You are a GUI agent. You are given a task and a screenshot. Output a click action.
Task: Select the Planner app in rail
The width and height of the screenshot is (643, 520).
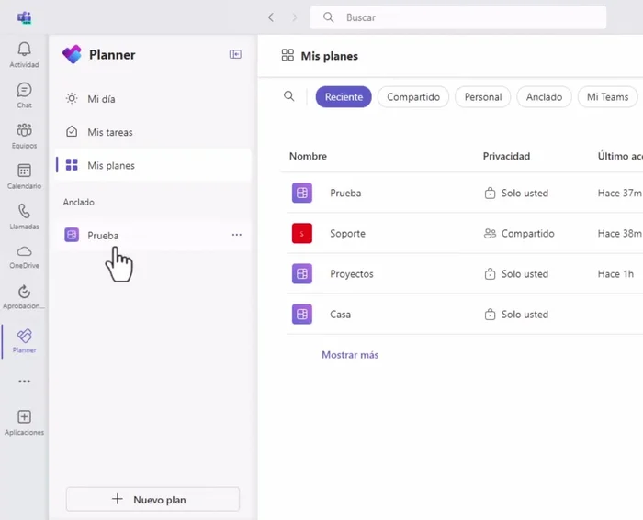click(24, 341)
